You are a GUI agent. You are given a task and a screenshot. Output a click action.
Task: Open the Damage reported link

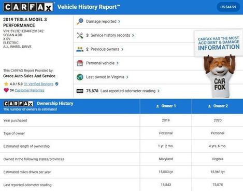pyautogui.click(x=101, y=21)
